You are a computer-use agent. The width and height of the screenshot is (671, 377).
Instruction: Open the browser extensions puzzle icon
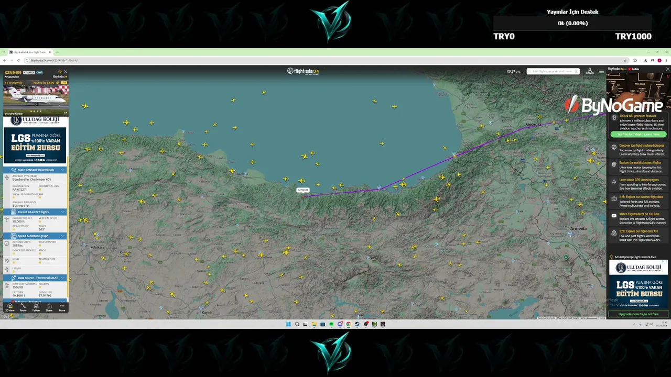click(x=635, y=60)
